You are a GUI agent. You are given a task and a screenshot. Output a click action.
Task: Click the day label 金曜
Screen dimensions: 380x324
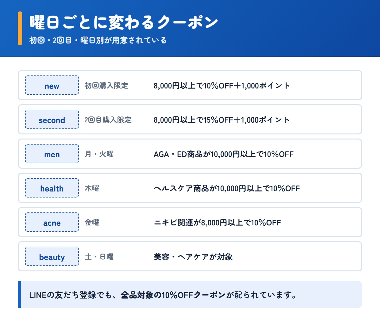pos(92,223)
